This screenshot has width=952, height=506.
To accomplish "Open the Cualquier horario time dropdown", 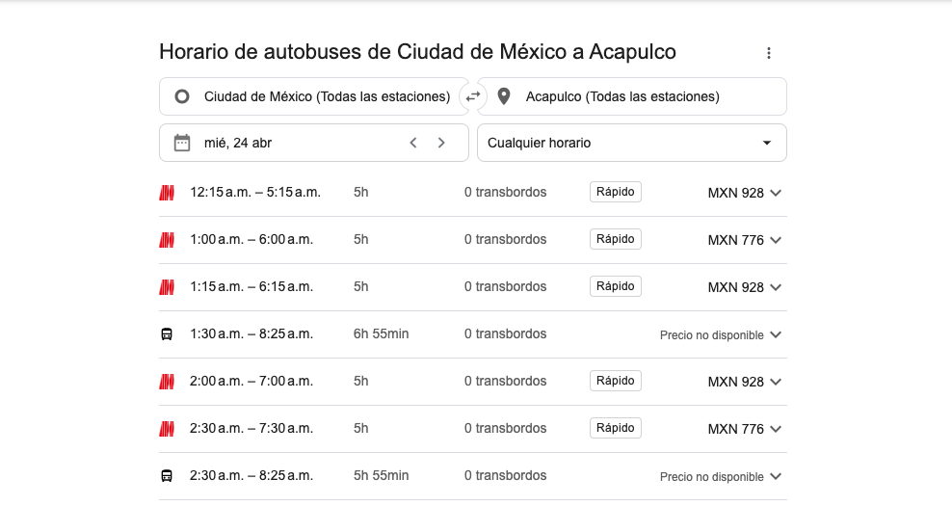I will tap(632, 143).
